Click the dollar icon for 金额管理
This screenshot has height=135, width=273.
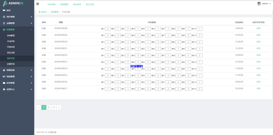click(x=4, y=23)
